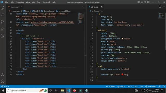Click the index.html breadcrumb item

(x=15, y=11)
